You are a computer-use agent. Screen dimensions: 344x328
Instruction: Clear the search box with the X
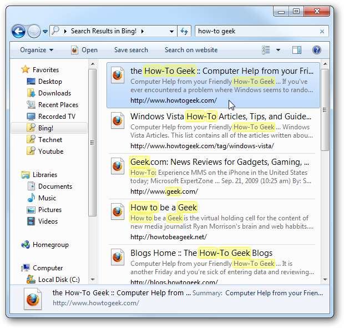click(322, 32)
